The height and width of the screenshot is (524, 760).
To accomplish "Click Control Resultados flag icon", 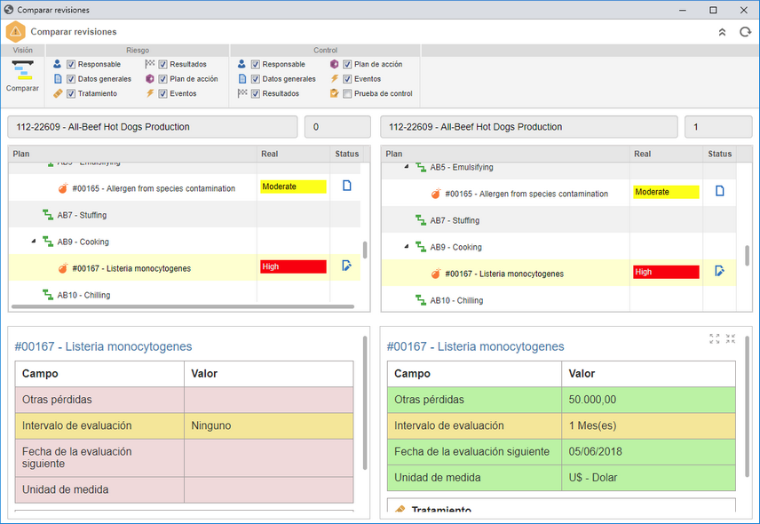I will click(242, 93).
